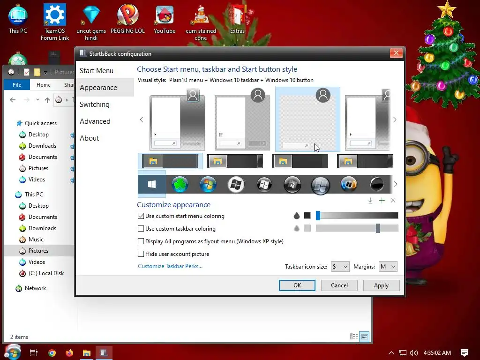The image size is (480, 360).
Task: Open the volume control in system tray
Action: (x=413, y=353)
